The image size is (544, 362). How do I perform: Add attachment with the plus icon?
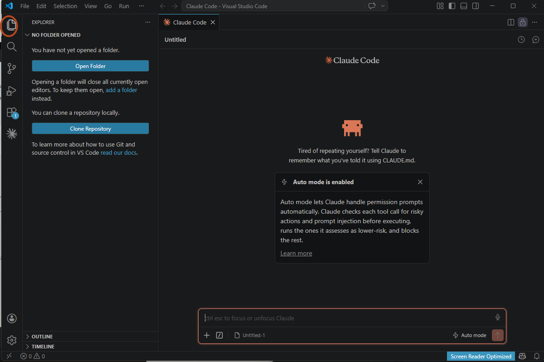[x=207, y=335]
